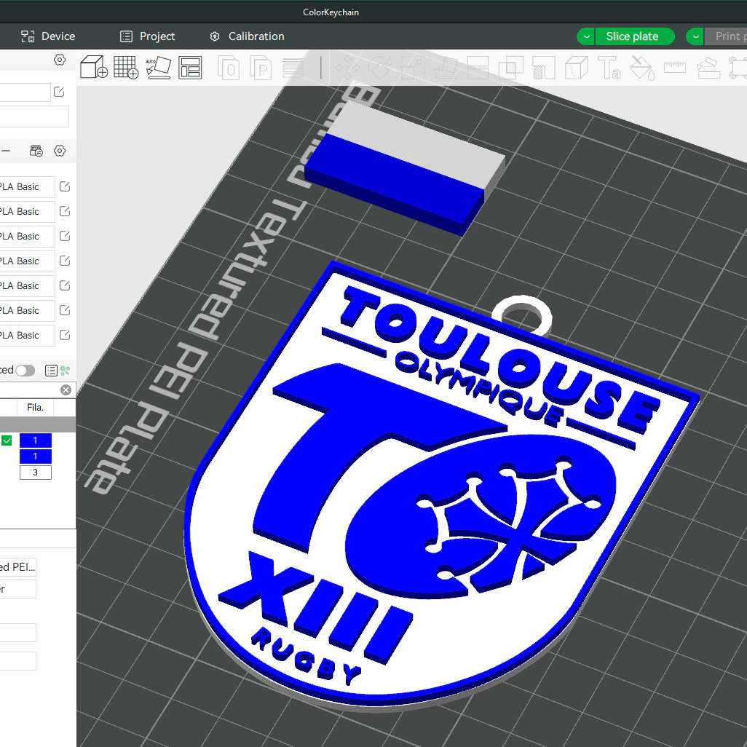Screen dimensions: 747x747
Task: Switch to the Calibration tab
Action: point(248,36)
